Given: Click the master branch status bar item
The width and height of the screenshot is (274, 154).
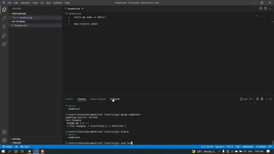Looking at the screenshot, I should pos(8,147).
